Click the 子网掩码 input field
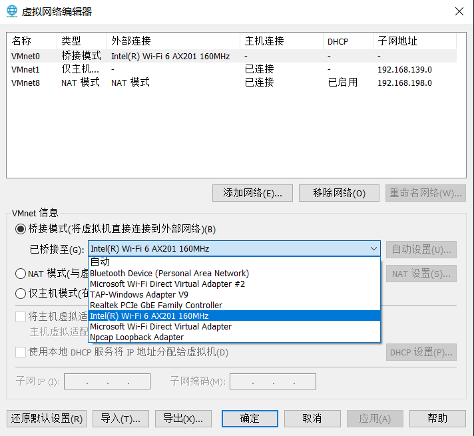Image resolution: width=474 pixels, height=436 pixels. (x=273, y=381)
